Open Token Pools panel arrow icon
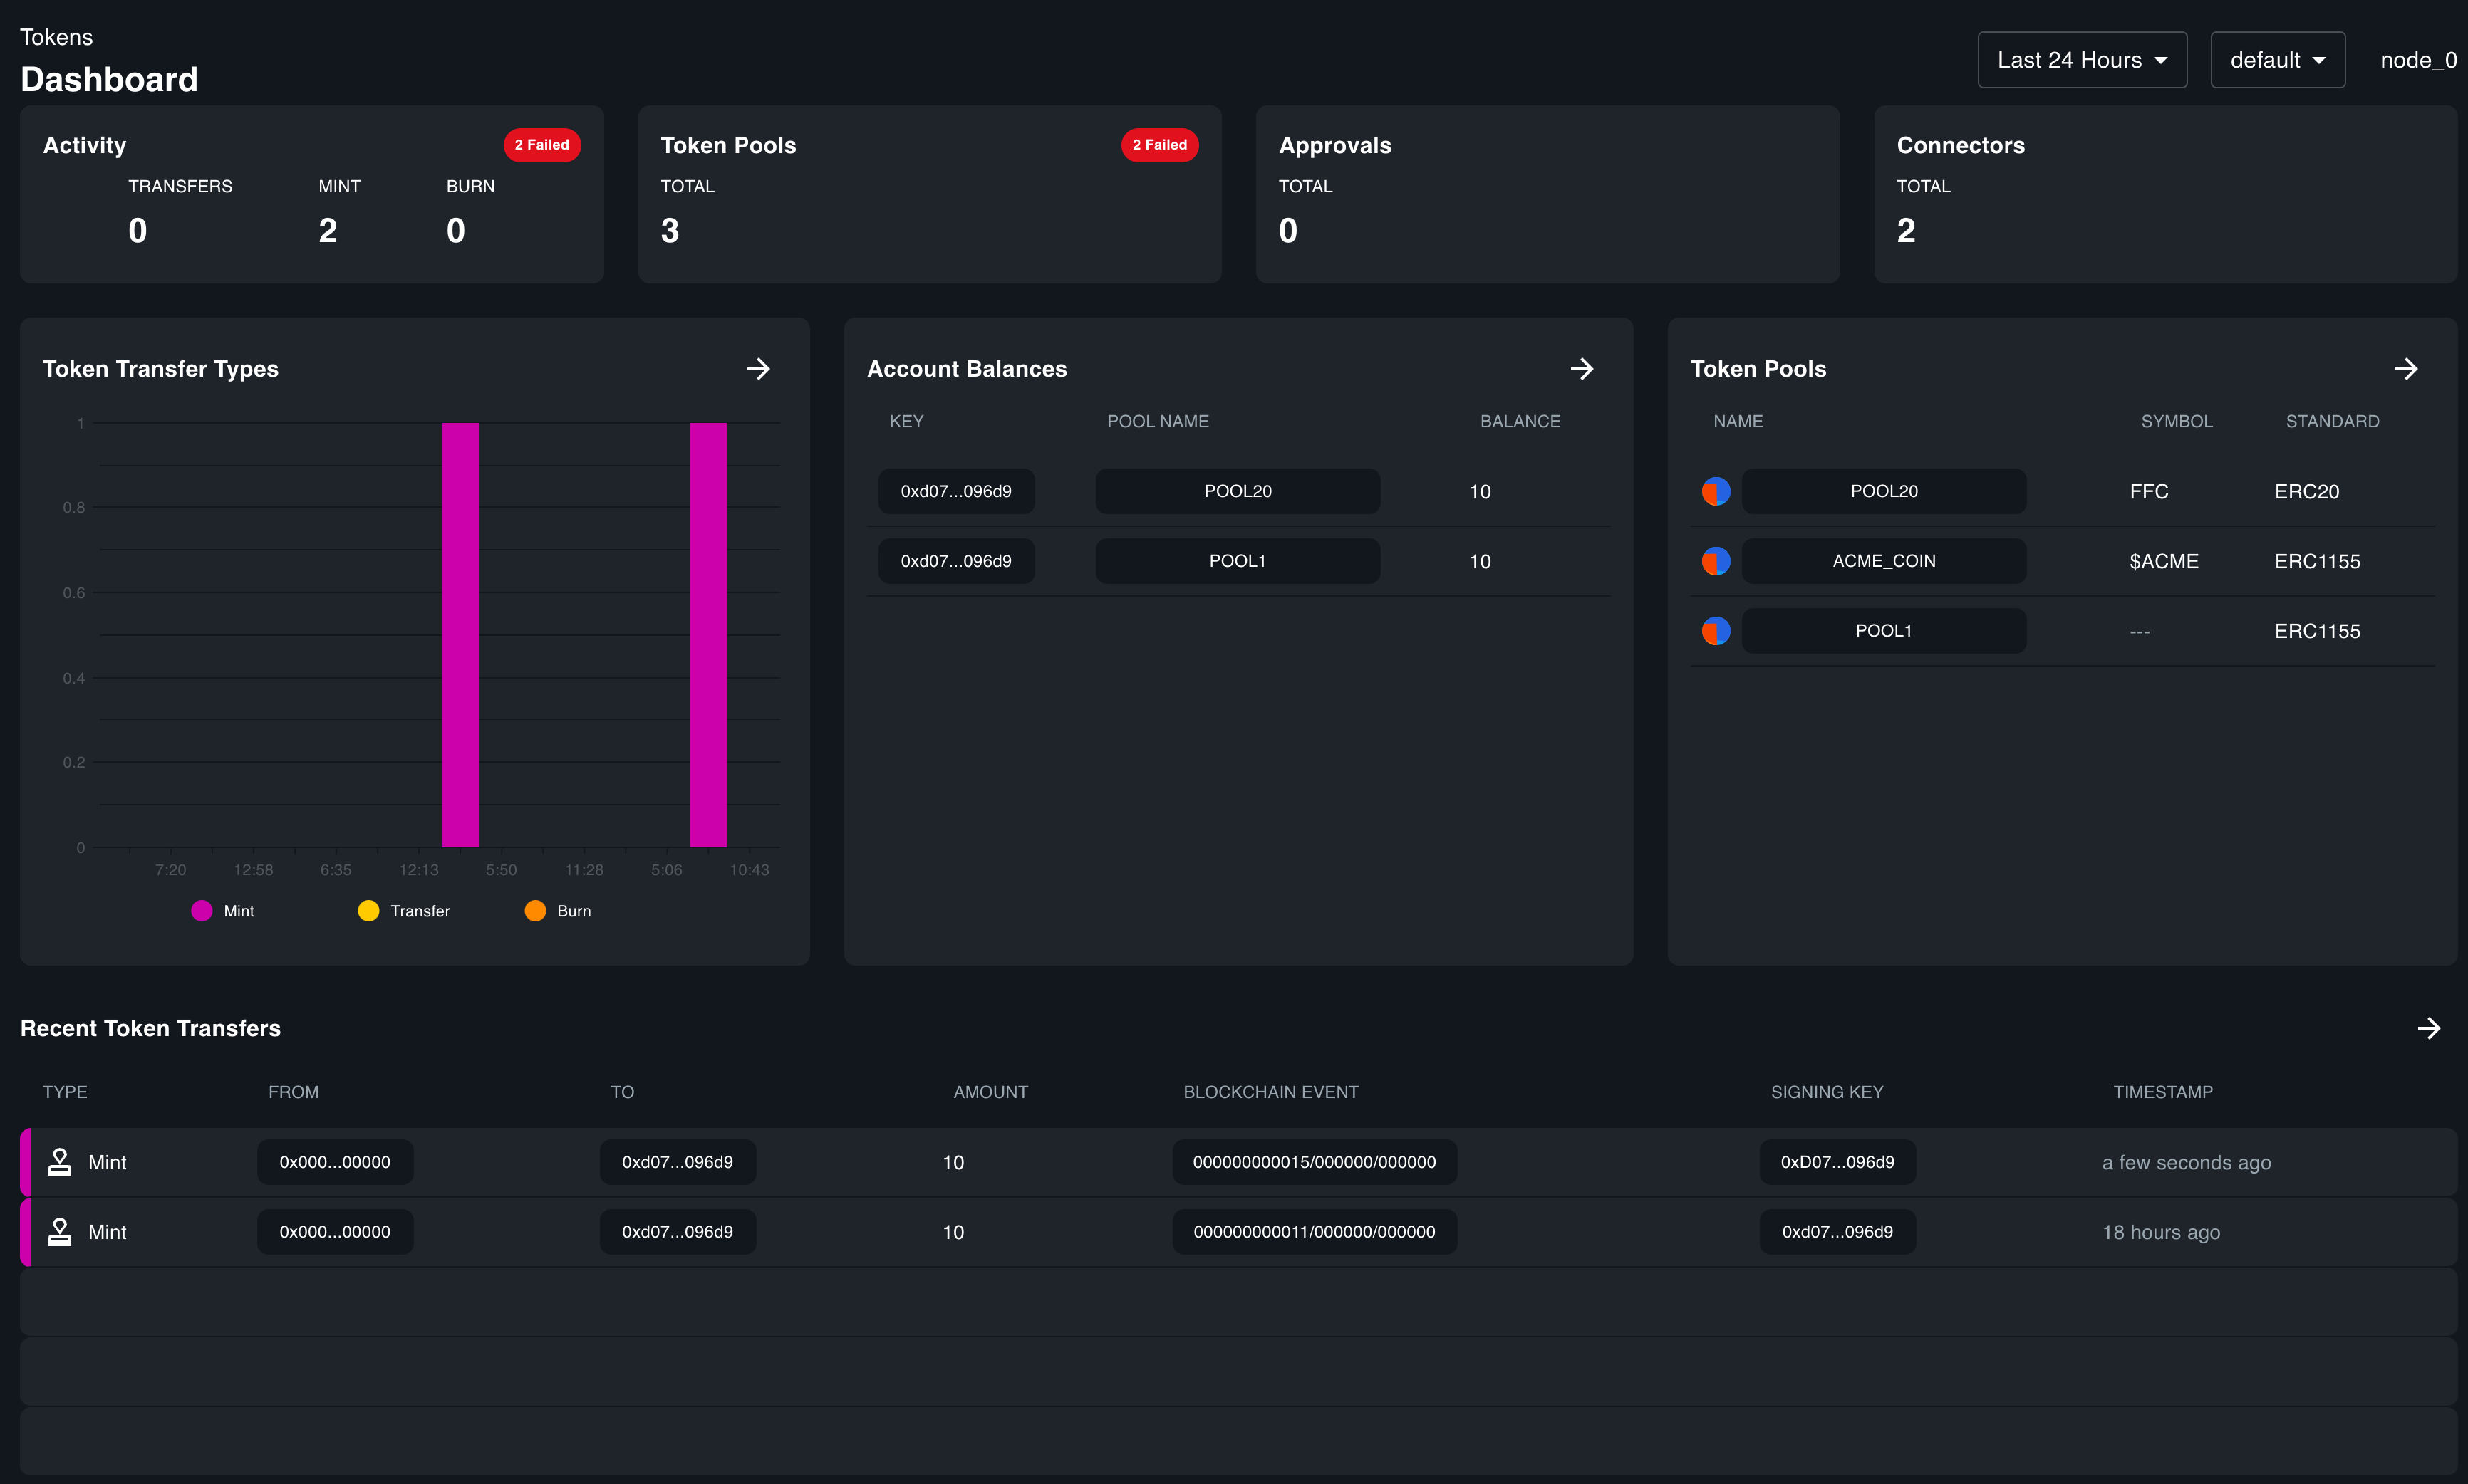Image resolution: width=2468 pixels, height=1484 pixels. 2406,369
